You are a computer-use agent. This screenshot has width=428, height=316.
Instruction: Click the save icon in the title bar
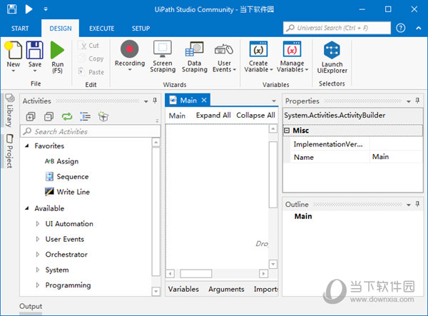point(11,9)
